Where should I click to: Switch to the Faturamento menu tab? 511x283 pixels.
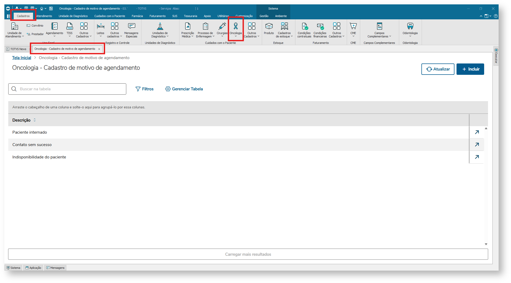click(157, 16)
